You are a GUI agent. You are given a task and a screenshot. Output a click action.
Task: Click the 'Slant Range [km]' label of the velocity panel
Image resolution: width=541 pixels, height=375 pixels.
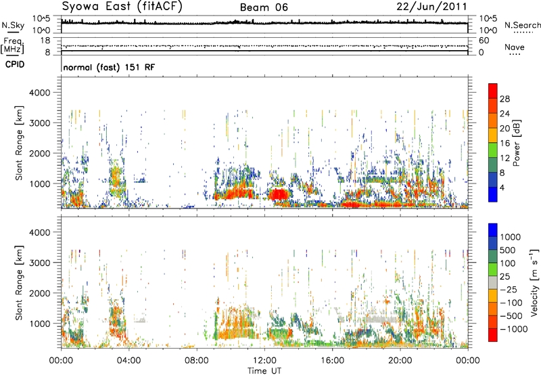click(19, 283)
